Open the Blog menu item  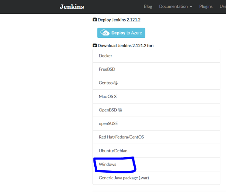click(x=148, y=6)
